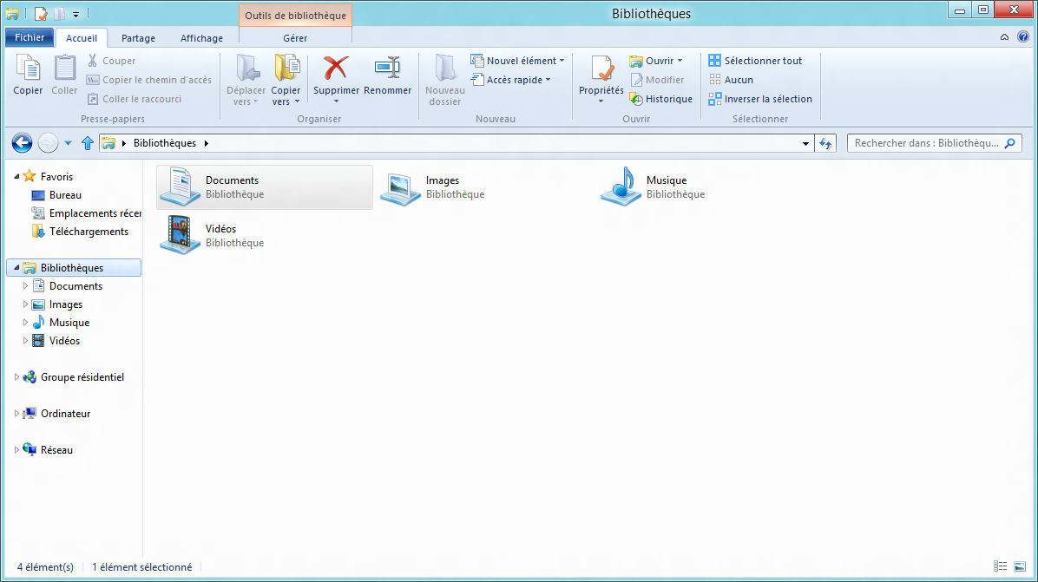Click Coller le raccourci

click(135, 99)
